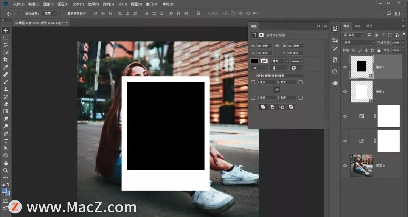Image resolution: width=408 pixels, height=217 pixels.
Task: Select the Dodge tool
Action: pyautogui.click(x=6, y=126)
